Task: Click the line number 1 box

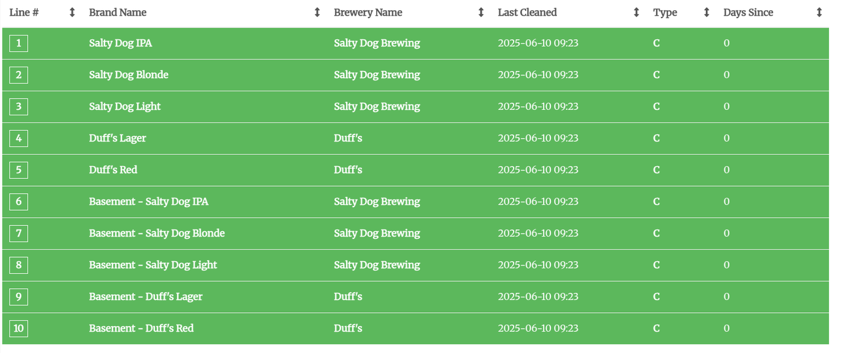Action: pyautogui.click(x=19, y=43)
